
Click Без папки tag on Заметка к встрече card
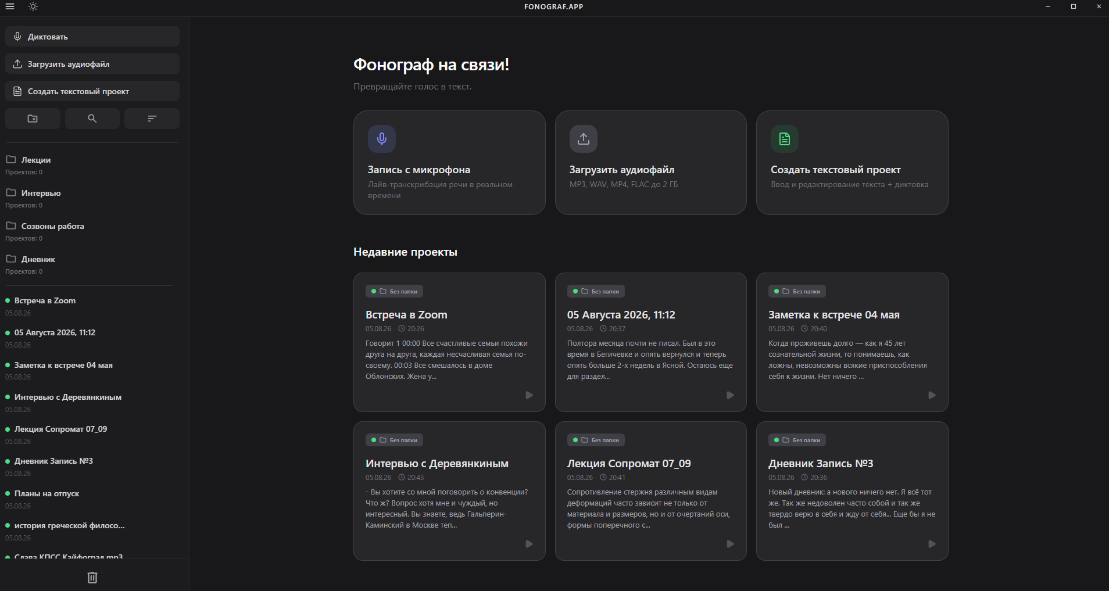click(x=797, y=291)
